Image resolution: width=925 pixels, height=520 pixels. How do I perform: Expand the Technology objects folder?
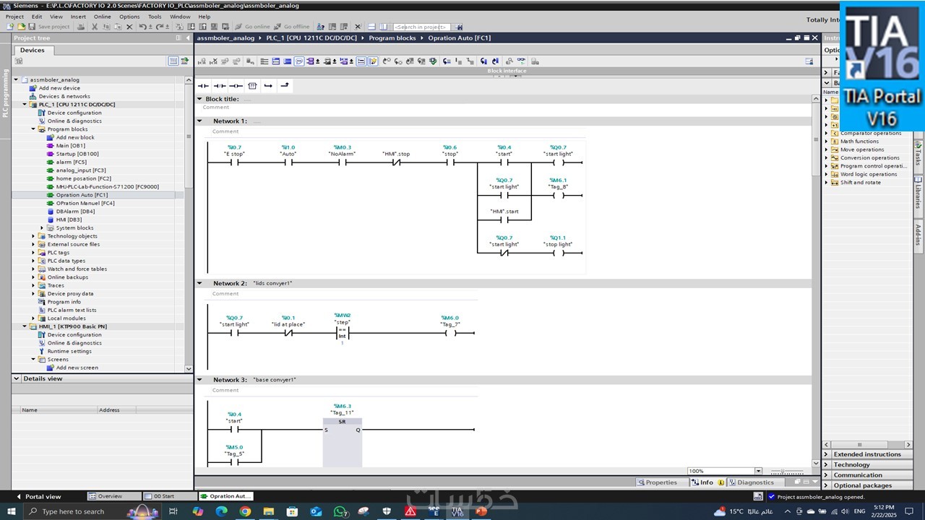(x=33, y=236)
